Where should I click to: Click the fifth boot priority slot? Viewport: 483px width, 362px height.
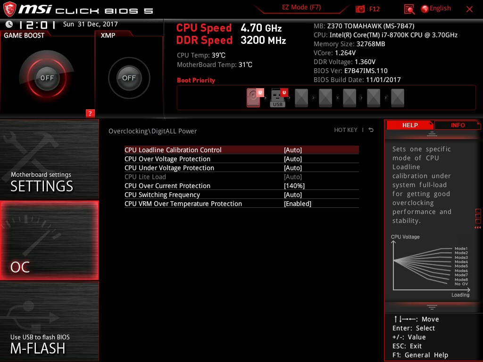350,98
